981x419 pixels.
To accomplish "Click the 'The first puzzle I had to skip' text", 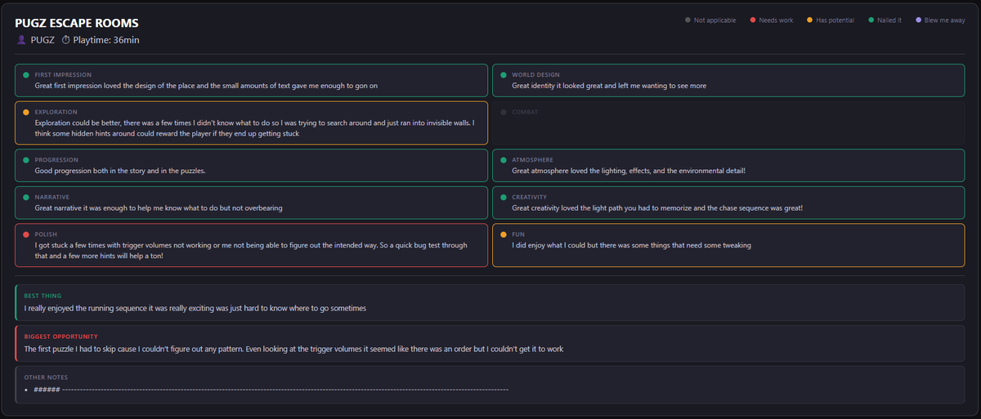I will tap(293, 349).
